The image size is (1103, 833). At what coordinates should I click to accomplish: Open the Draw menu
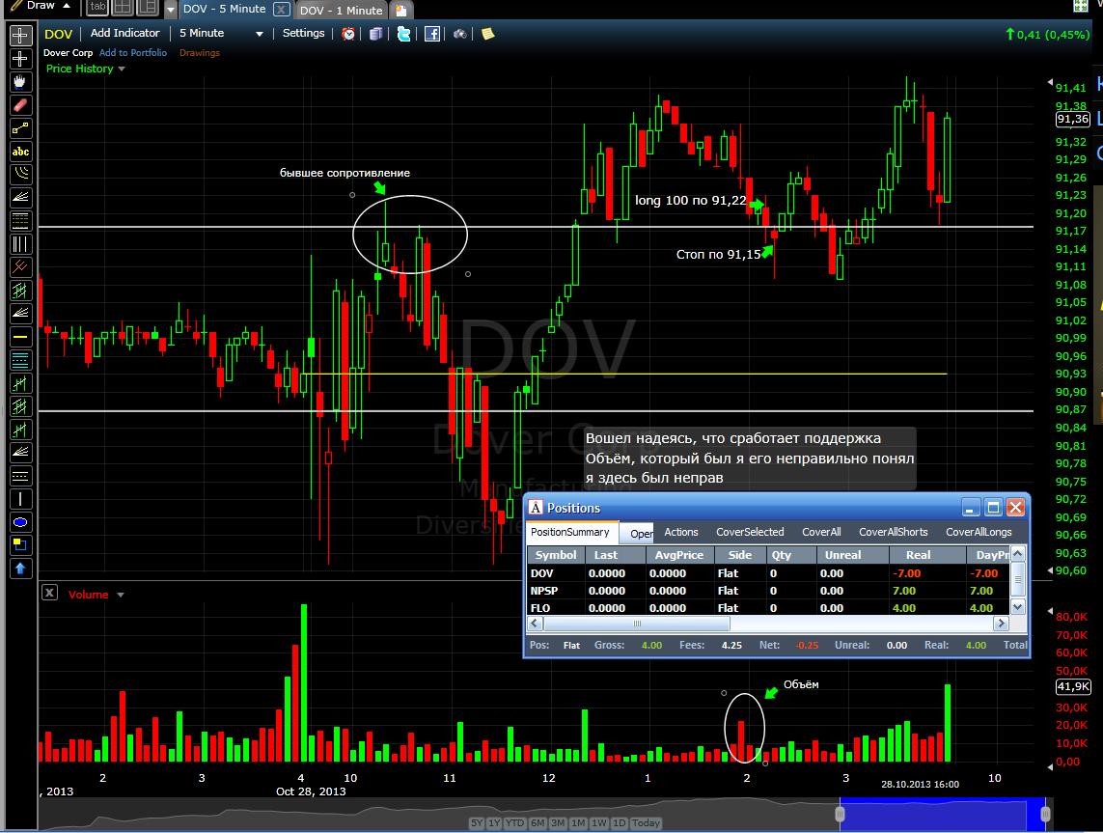(40, 6)
